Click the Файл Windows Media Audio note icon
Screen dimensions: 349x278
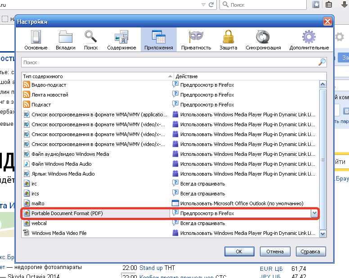(27, 164)
